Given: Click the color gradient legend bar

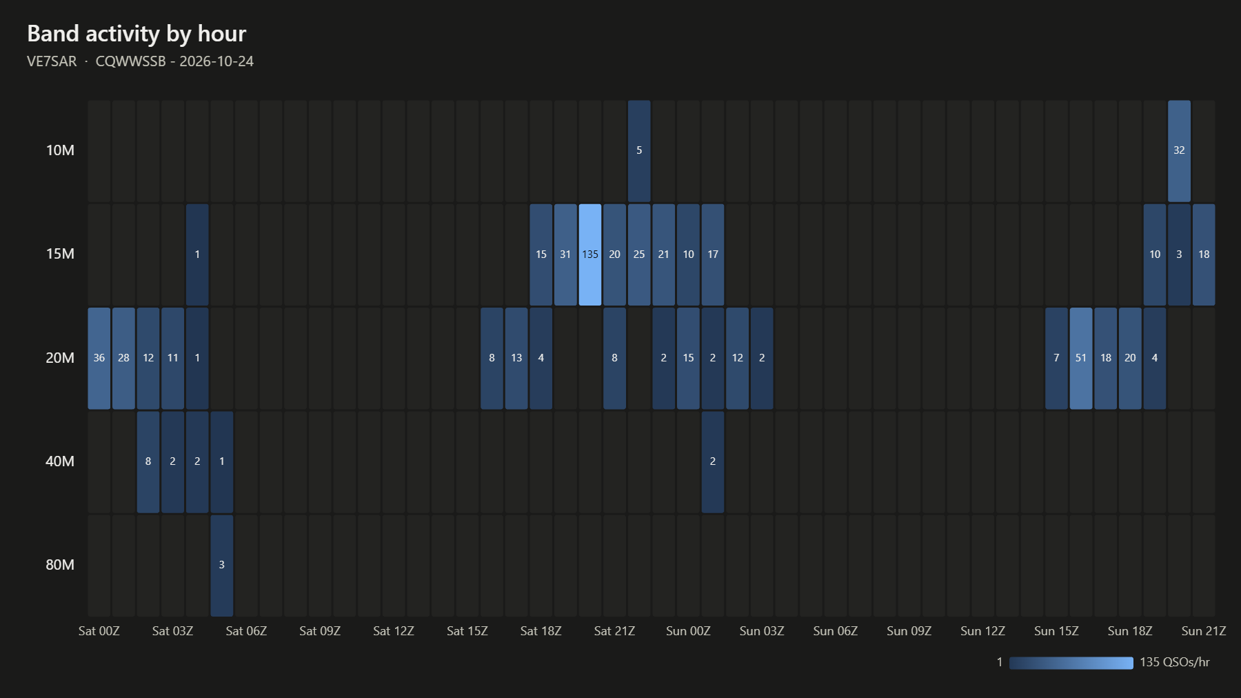Looking at the screenshot, I should (x=1071, y=663).
